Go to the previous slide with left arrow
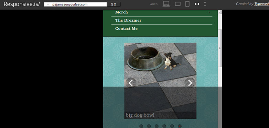Image resolution: width=269 pixels, height=128 pixels. (131, 83)
